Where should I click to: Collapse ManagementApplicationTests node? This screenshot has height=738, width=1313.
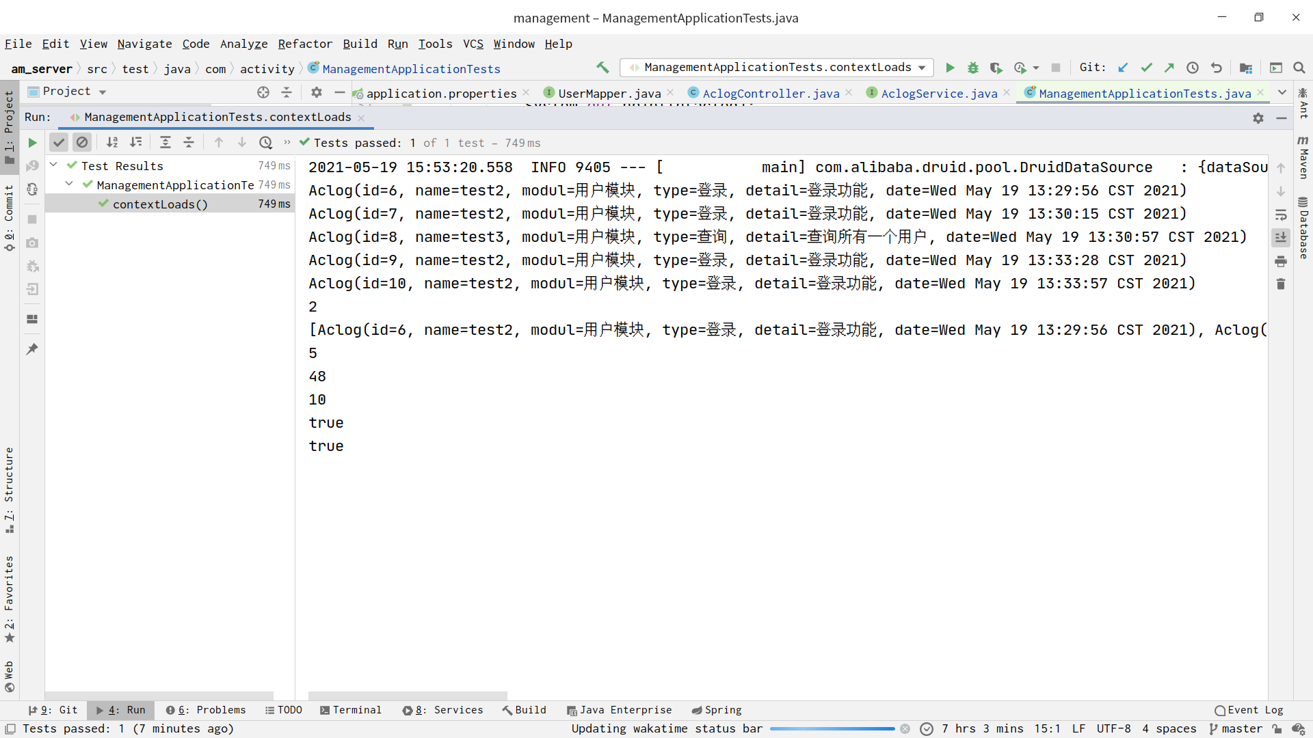click(x=69, y=184)
